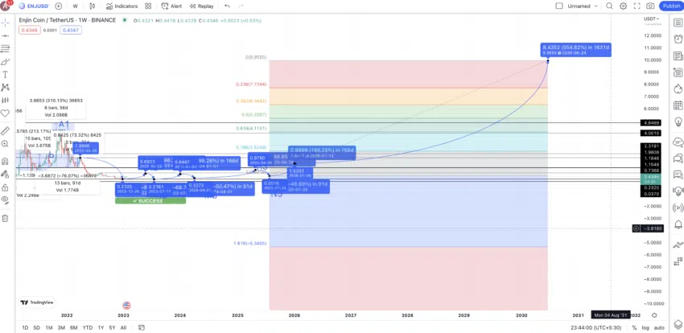Start bar Replay mode
Viewport: 684px width, 333px height.
tap(201, 6)
